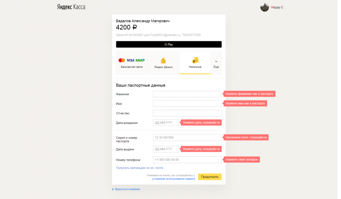Click the Номер телефона input field
Screen dimensions: 341x199
(x=187, y=159)
